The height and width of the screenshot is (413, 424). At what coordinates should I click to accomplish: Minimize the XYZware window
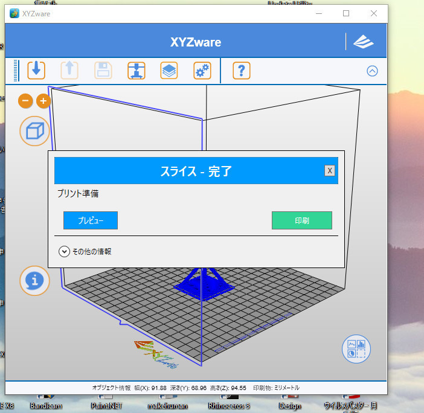tap(319, 13)
